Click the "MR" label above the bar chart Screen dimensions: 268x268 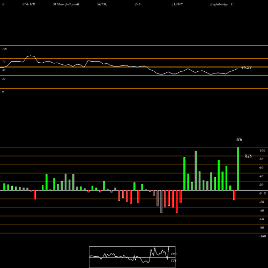click(x=239, y=139)
